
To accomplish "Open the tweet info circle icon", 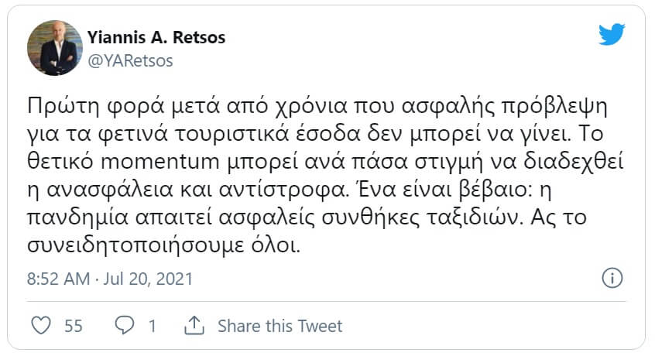I will point(612,278).
